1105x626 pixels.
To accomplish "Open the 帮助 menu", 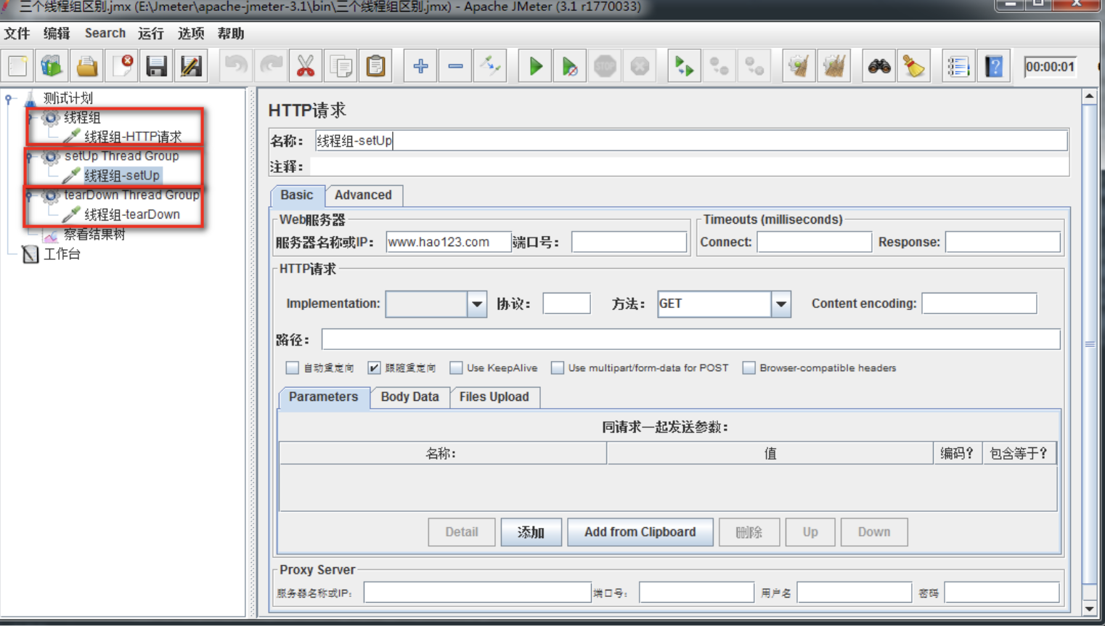I will 231,33.
